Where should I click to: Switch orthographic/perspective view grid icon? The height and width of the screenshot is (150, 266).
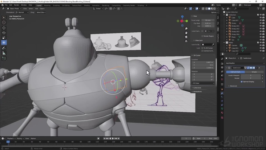click(x=186, y=41)
